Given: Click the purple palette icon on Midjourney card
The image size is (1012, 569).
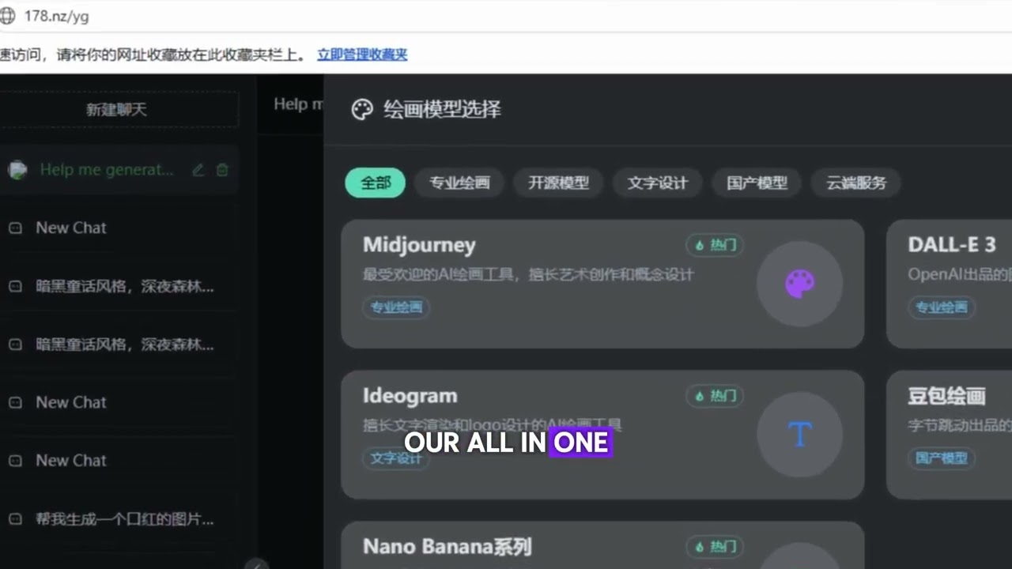Looking at the screenshot, I should click(799, 284).
